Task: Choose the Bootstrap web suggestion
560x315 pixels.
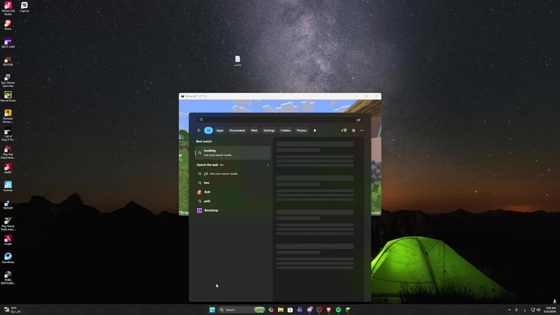Action: point(233,210)
